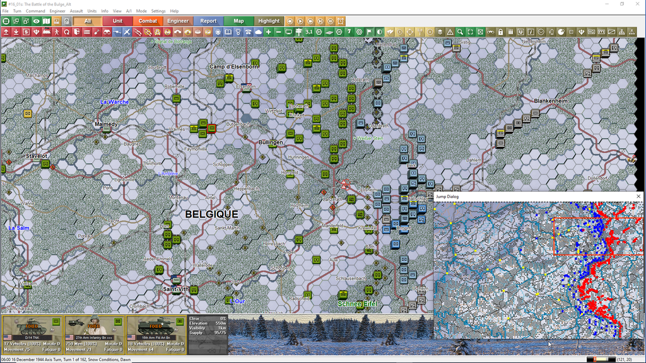Switch to the Map toolbar tab

click(x=238, y=21)
